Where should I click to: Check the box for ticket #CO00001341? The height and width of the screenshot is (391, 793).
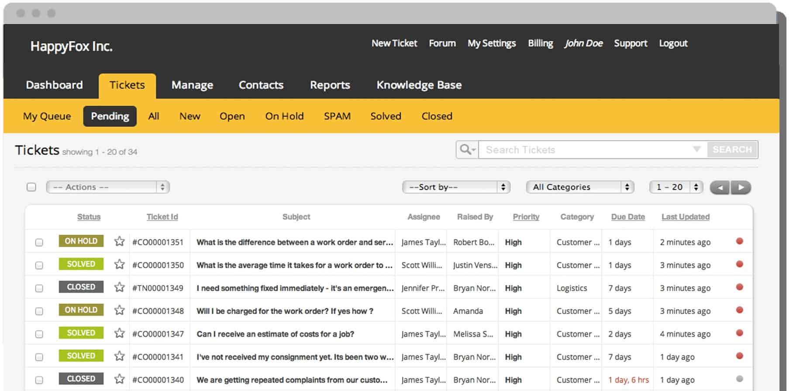(39, 357)
